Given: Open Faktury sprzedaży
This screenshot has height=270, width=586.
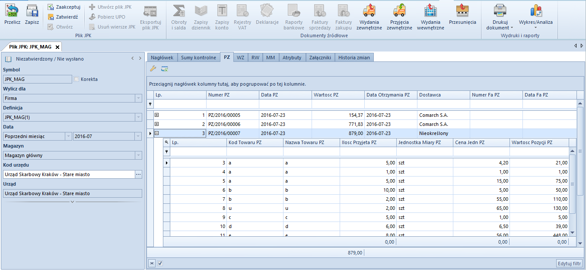Looking at the screenshot, I should coord(320,17).
